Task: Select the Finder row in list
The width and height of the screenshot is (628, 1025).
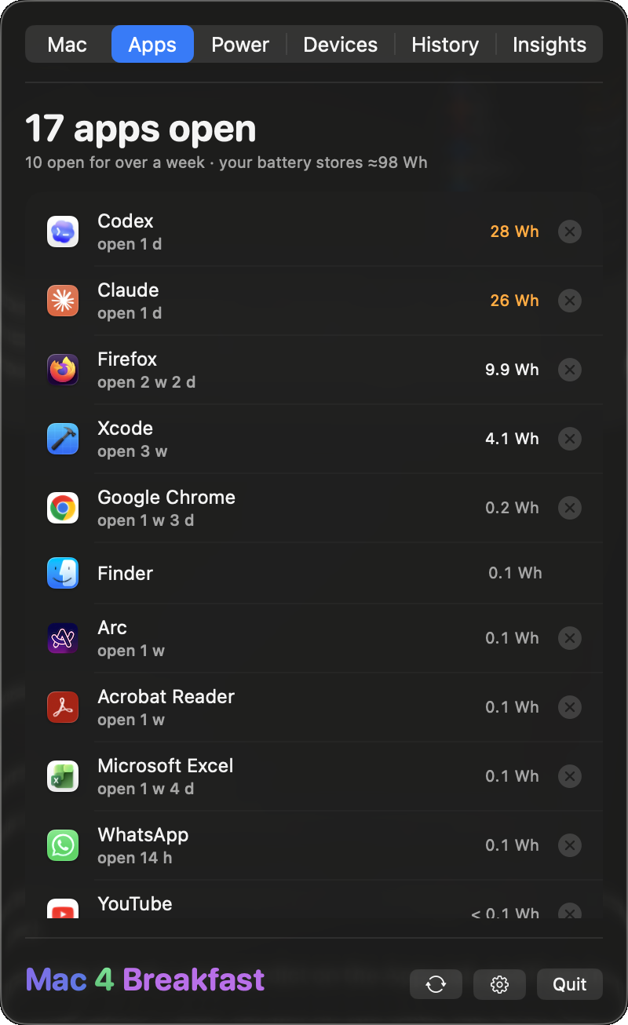Action: (x=314, y=573)
